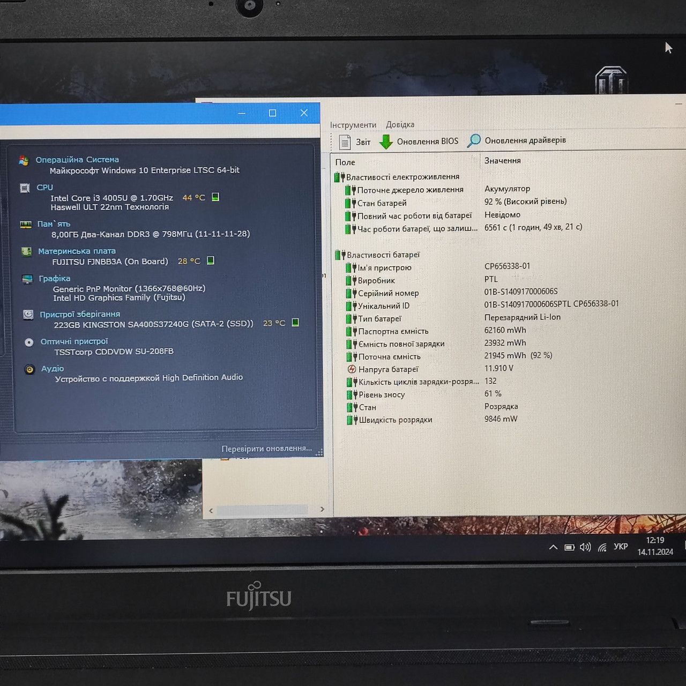Image resolution: width=686 pixels, height=686 pixels.
Task: Click the text TSSTcorp CDDVDW SU-208FB
Action: tap(114, 352)
